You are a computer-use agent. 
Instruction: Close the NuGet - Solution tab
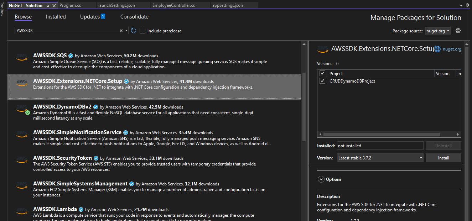[x=54, y=6]
